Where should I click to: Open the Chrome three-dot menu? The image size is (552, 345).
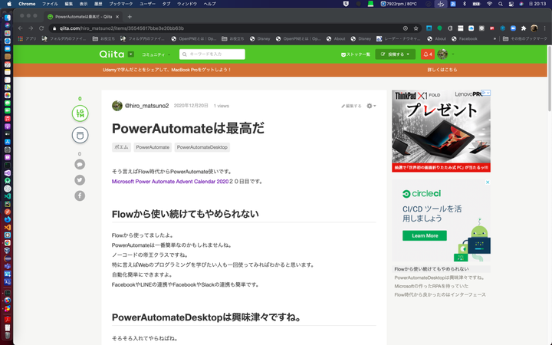coord(544,28)
